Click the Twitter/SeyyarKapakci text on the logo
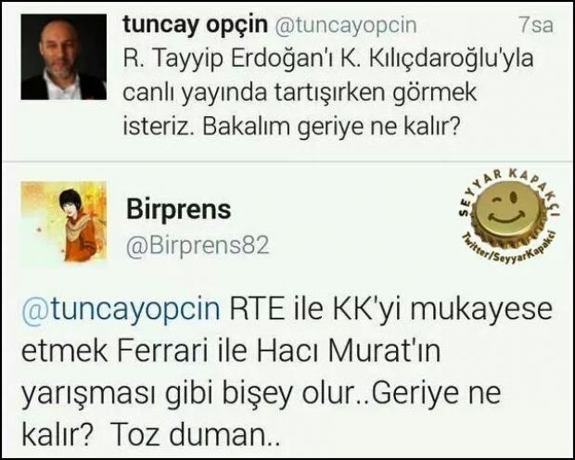Screen dimensions: 575x460 point(510,249)
